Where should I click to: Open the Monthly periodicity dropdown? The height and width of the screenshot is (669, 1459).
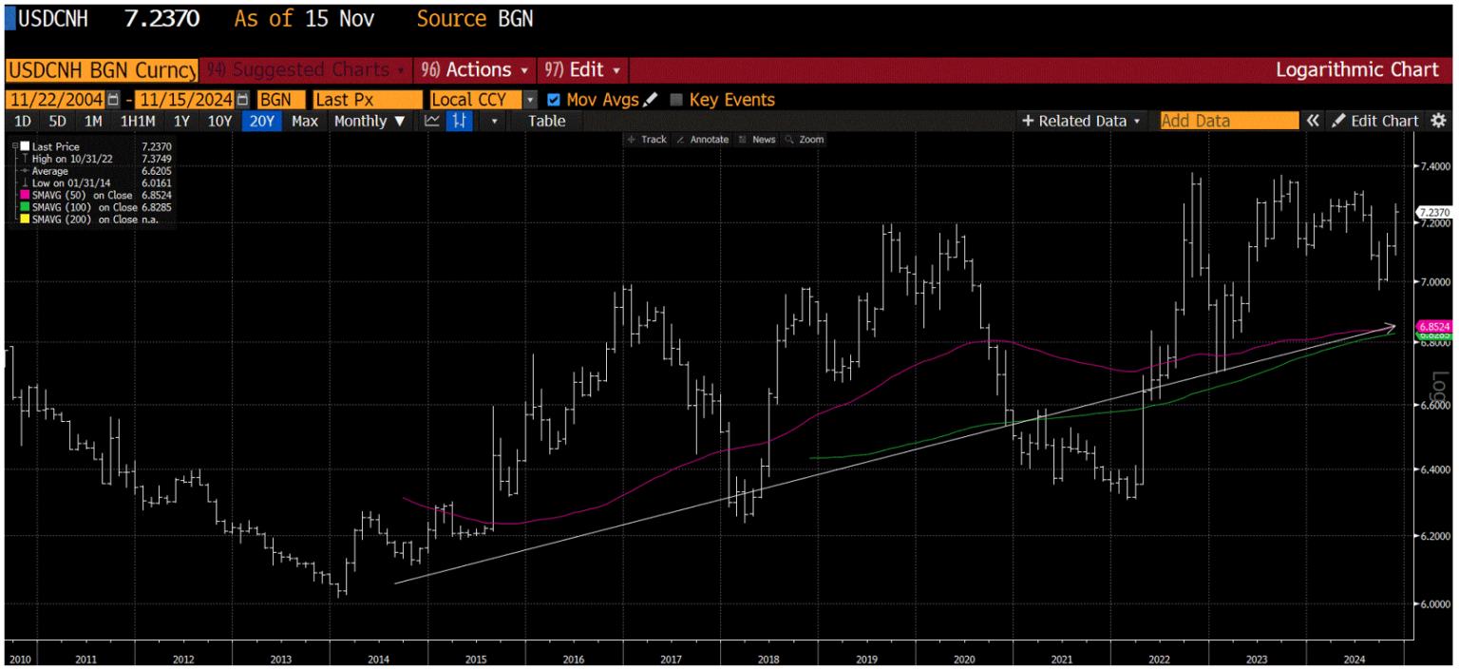coord(369,121)
